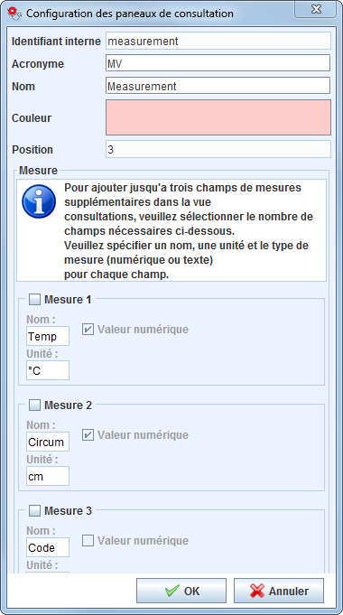This screenshot has height=615, width=343.
Task: Click the Identifiant interne field
Action: 218,41
